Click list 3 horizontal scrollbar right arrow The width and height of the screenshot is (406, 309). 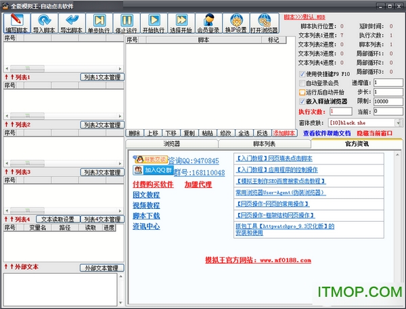point(120,164)
